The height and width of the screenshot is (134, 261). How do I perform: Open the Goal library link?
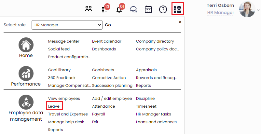[59, 70]
